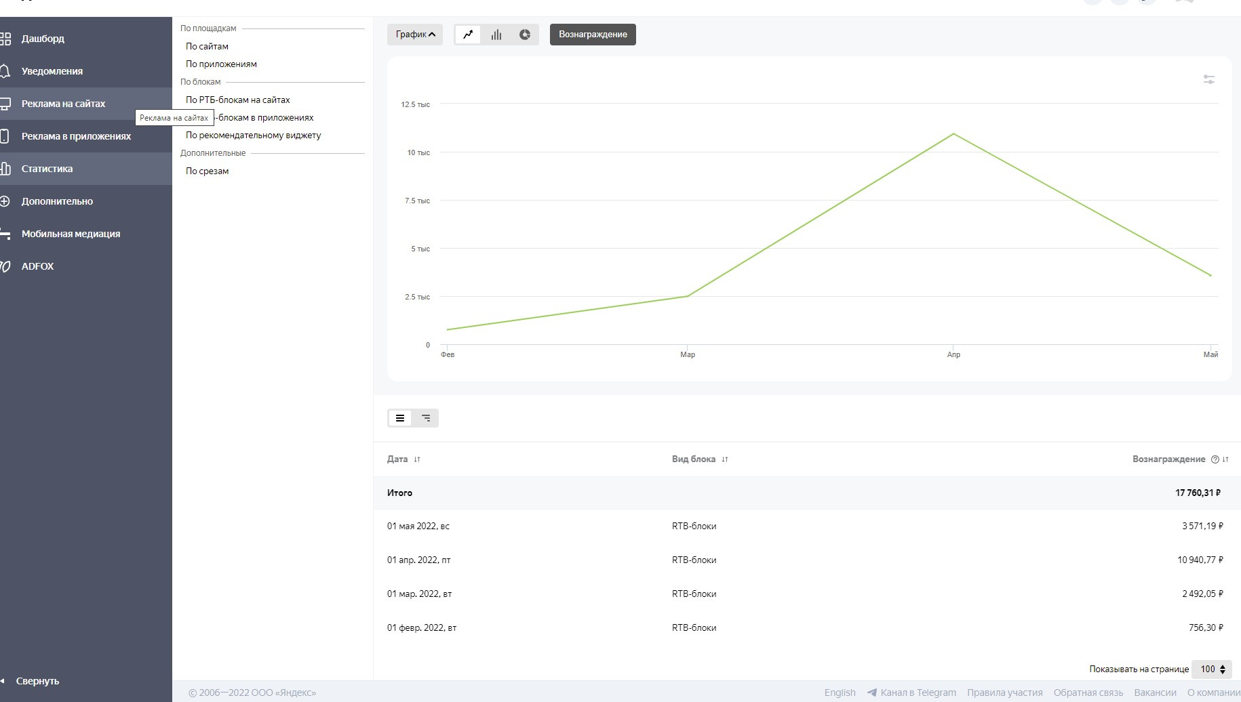Click the Апр point on the chart
Screen dimensions: 1241x702
click(953, 133)
